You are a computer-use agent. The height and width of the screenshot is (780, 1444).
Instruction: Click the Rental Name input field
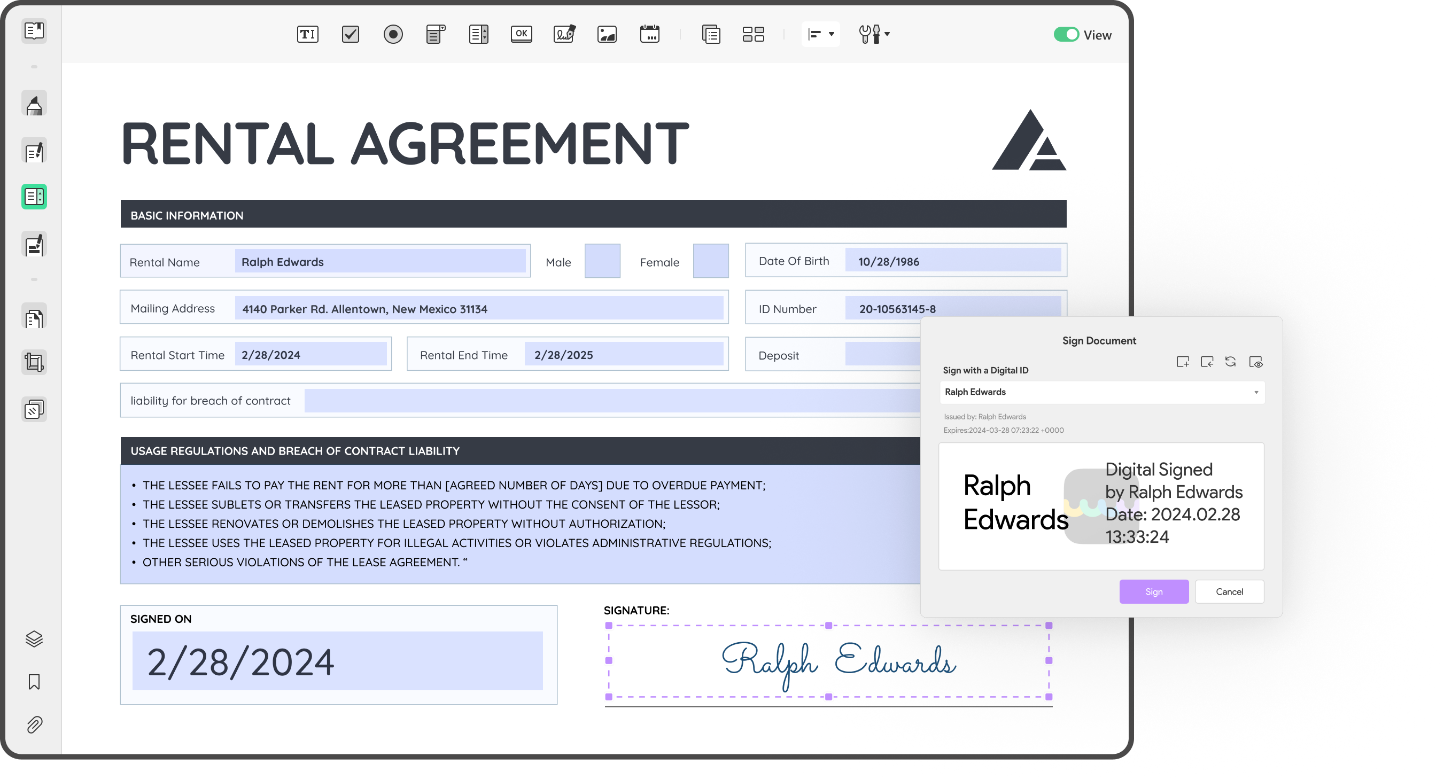click(378, 261)
